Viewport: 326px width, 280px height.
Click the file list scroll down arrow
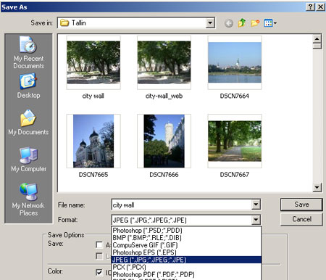point(317,187)
